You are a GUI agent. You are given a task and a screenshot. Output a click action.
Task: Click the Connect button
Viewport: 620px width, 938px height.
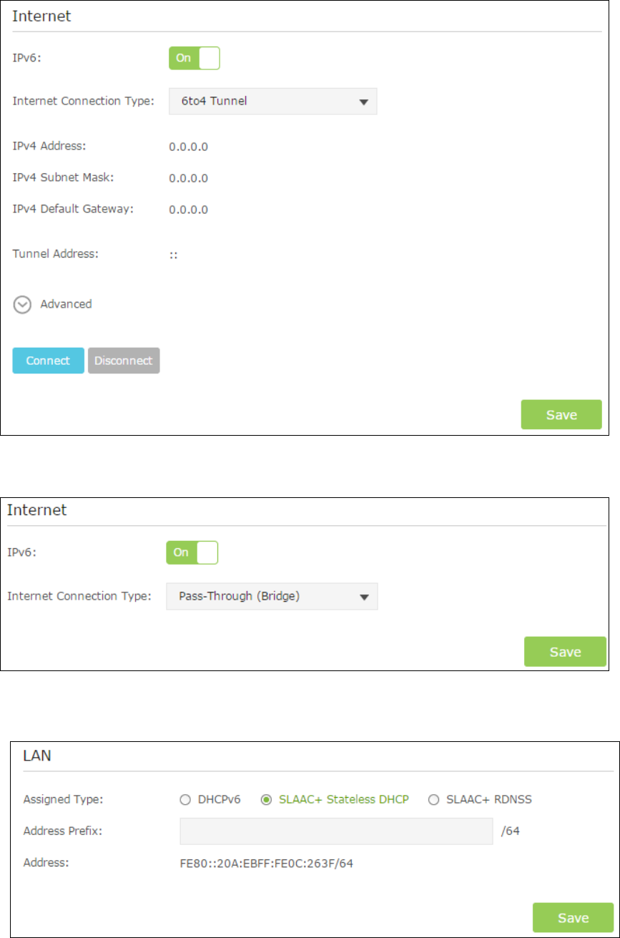coord(48,361)
